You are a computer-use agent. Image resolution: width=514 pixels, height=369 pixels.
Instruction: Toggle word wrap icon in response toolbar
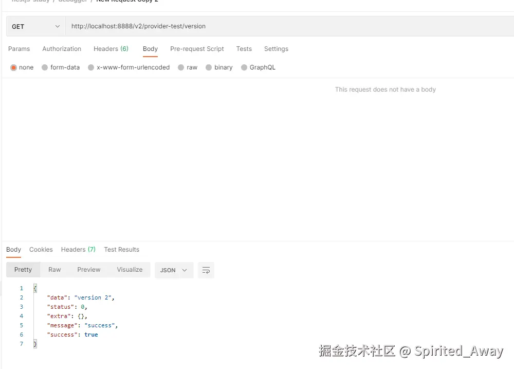pyautogui.click(x=206, y=270)
